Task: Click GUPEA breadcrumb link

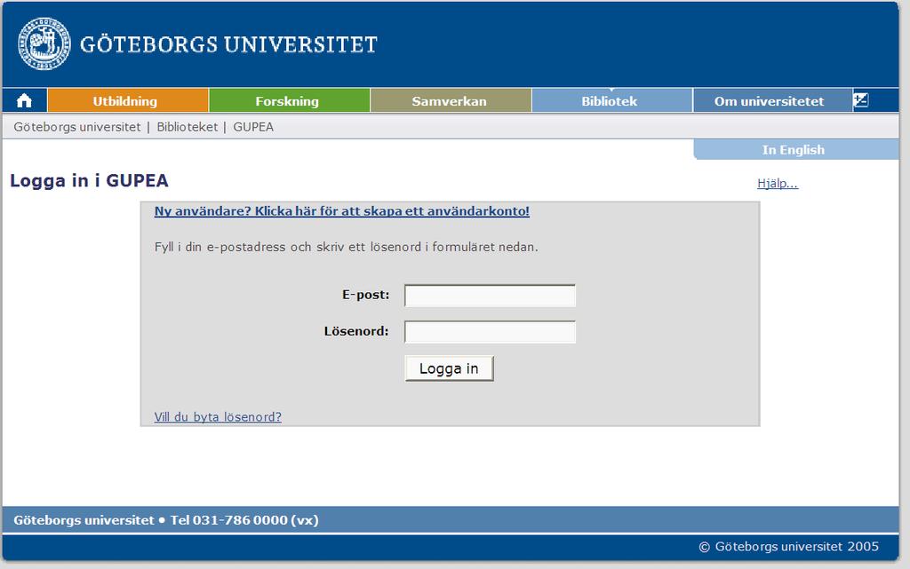Action: [x=253, y=127]
